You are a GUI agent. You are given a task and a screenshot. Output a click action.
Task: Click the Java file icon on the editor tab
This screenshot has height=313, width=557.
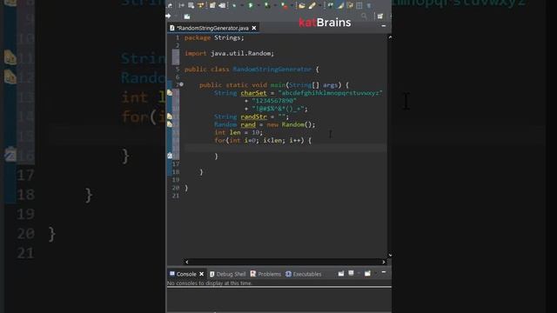click(x=172, y=28)
